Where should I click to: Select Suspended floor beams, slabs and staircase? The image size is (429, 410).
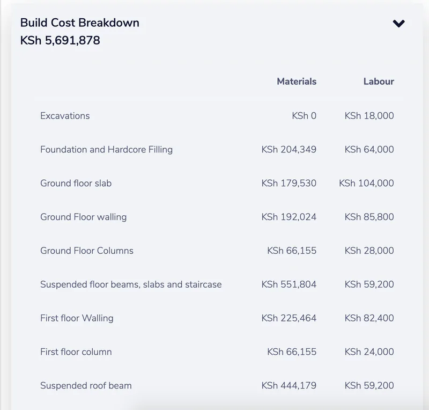(x=217, y=284)
